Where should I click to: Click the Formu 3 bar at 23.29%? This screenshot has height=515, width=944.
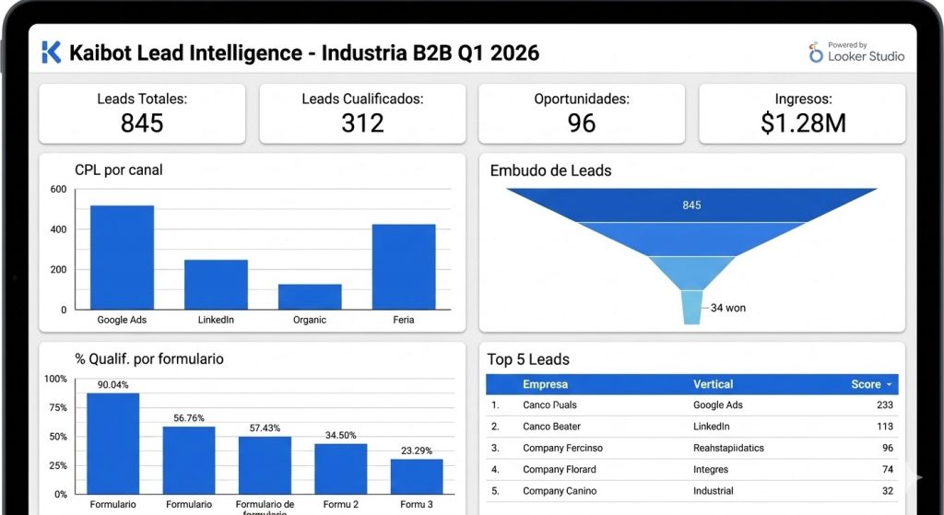[417, 476]
